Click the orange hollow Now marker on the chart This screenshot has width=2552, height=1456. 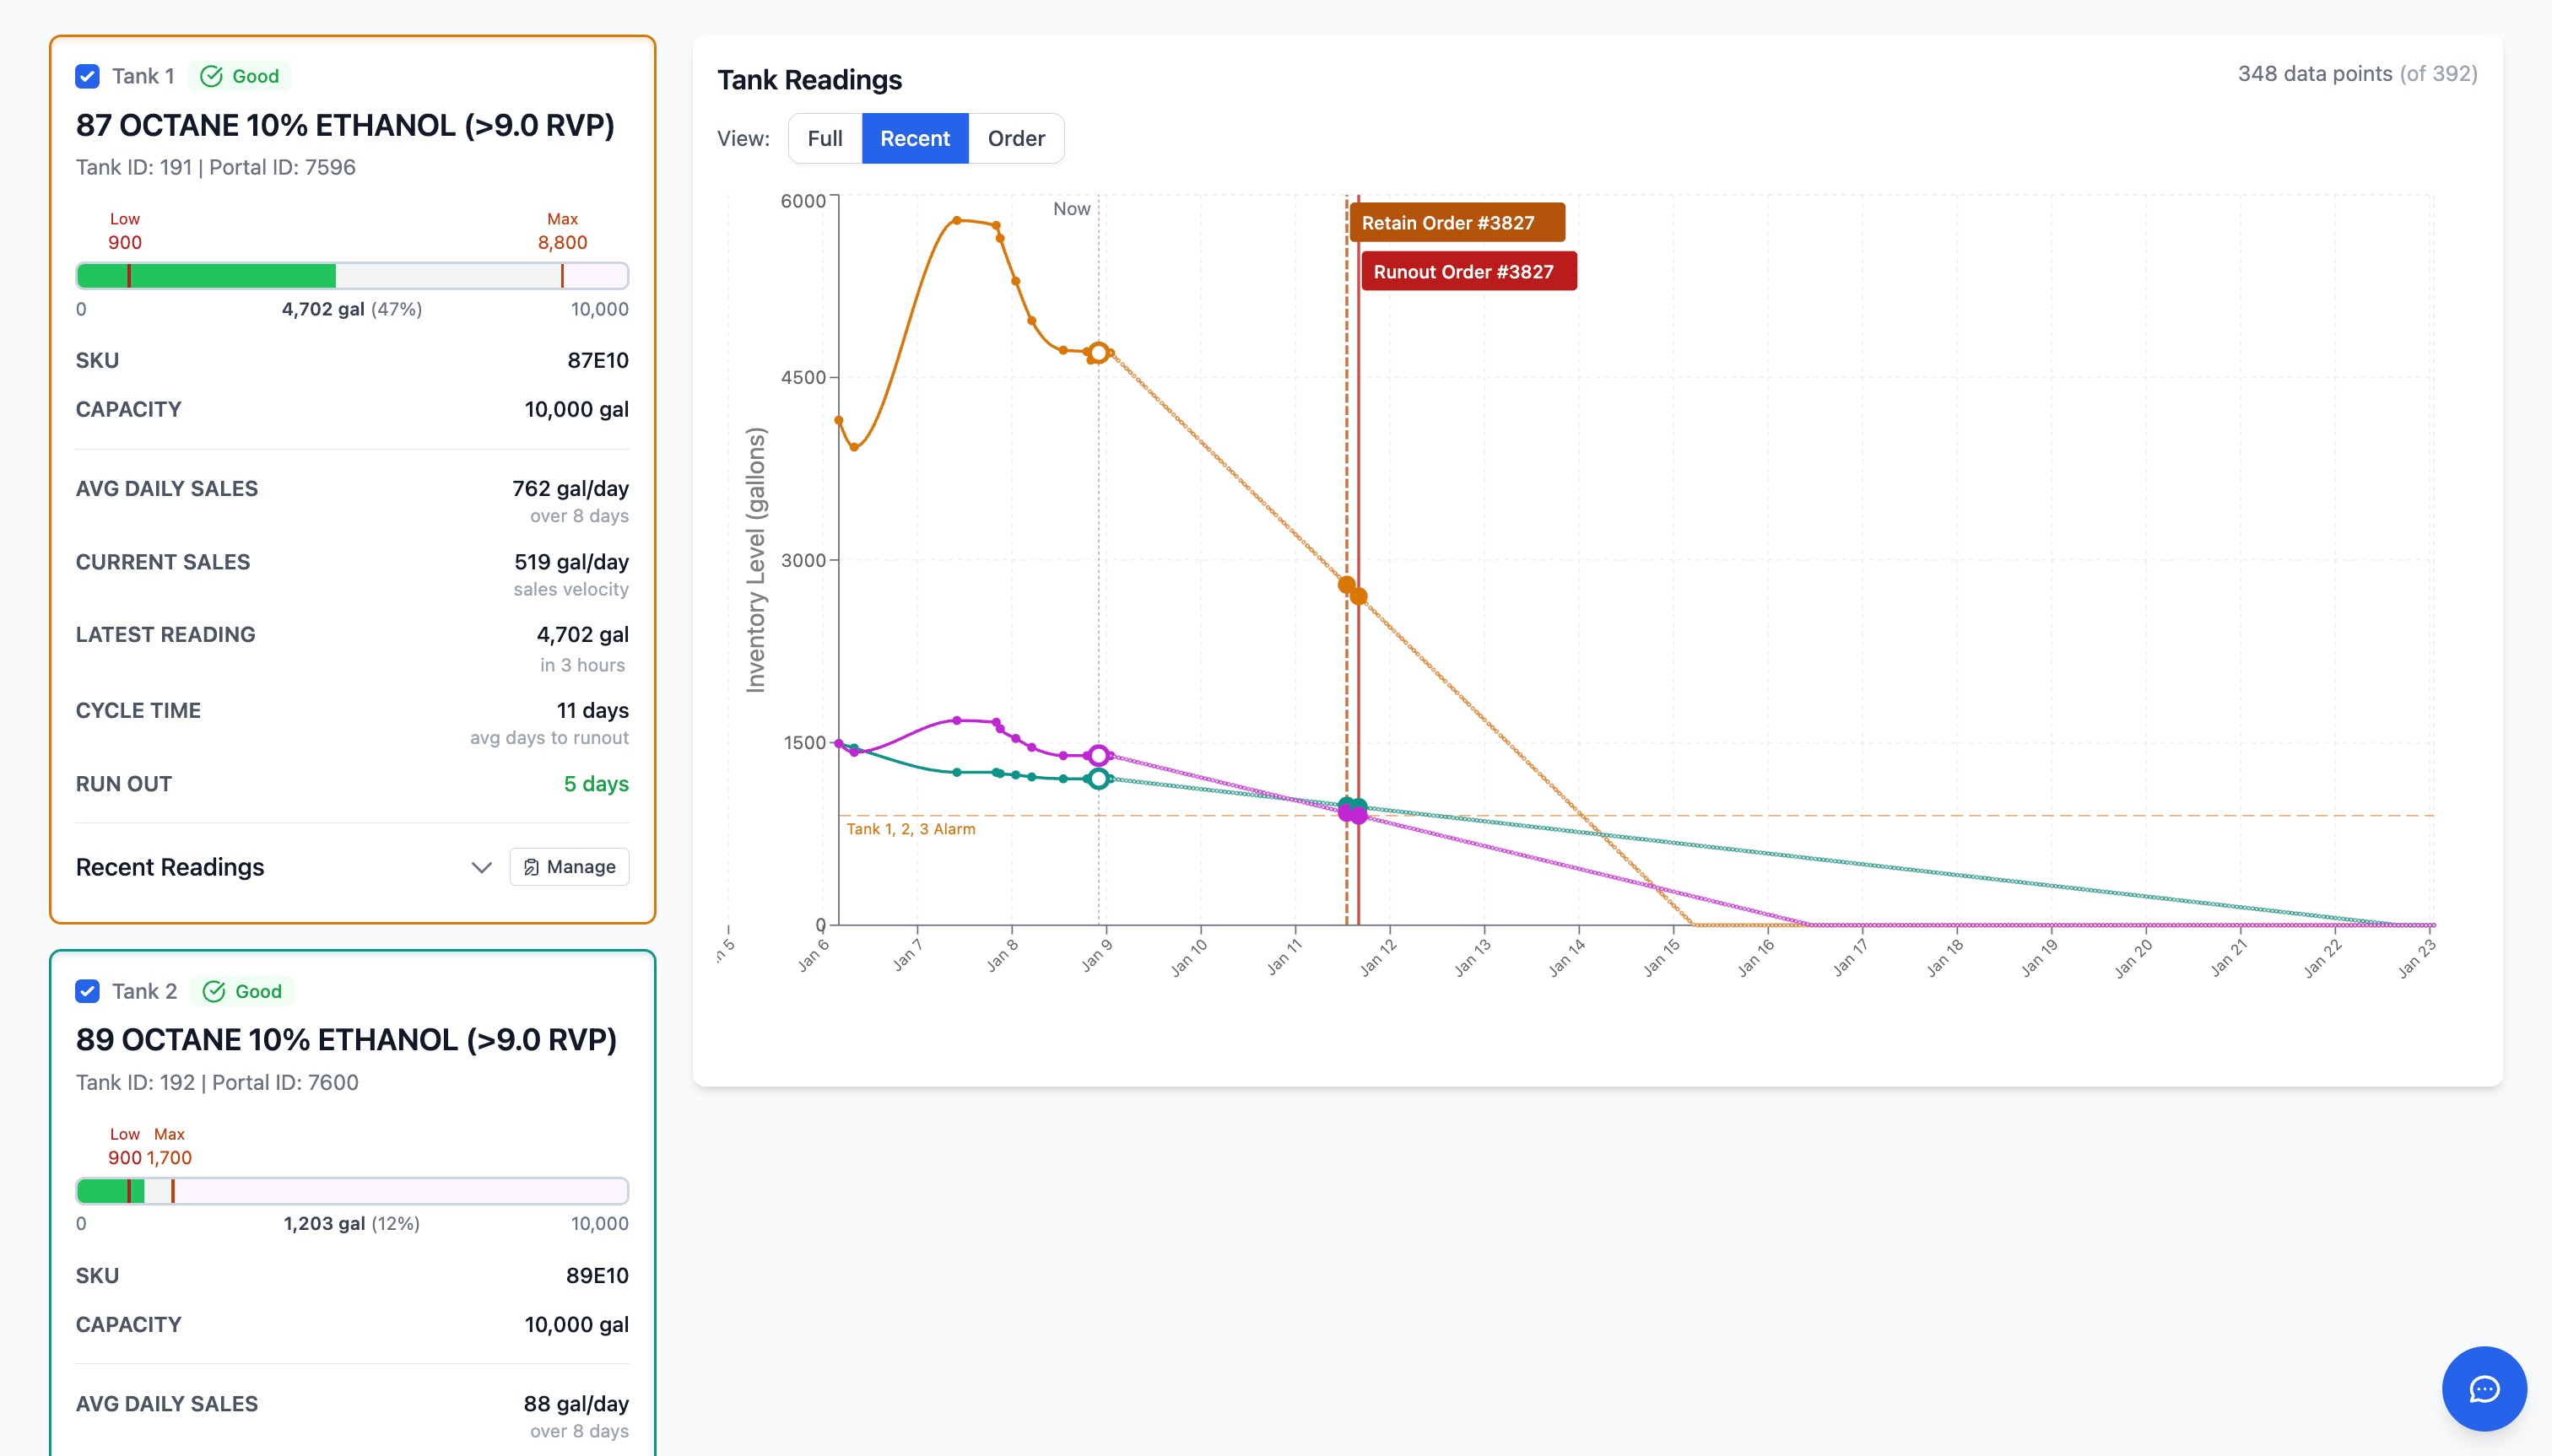(1099, 353)
